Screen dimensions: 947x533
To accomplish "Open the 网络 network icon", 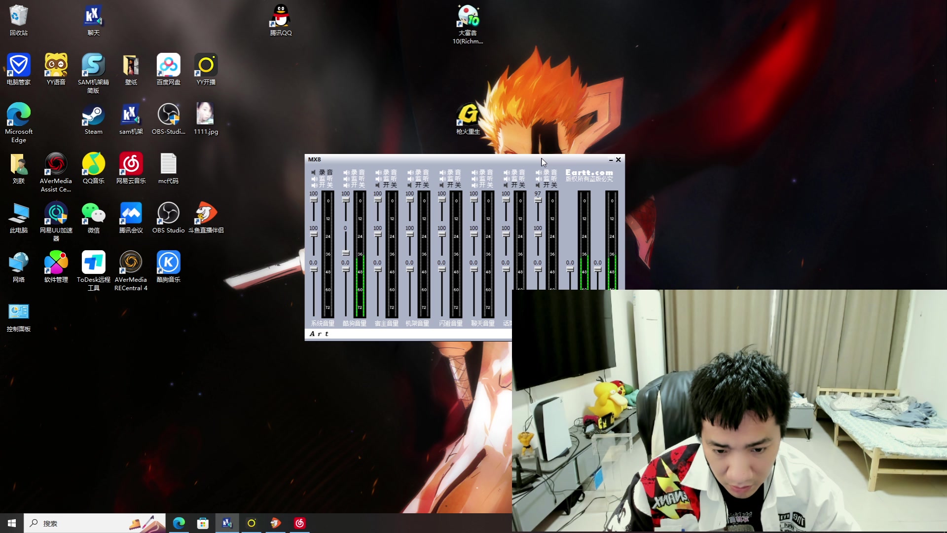I will (19, 267).
